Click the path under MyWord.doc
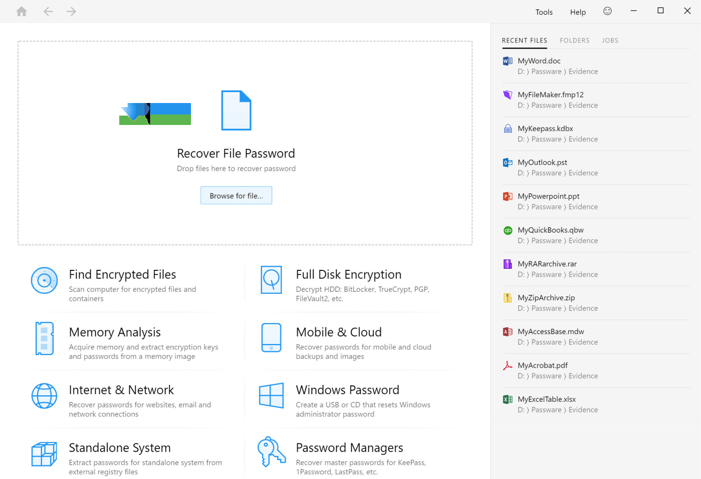701x479 pixels. 558,72
